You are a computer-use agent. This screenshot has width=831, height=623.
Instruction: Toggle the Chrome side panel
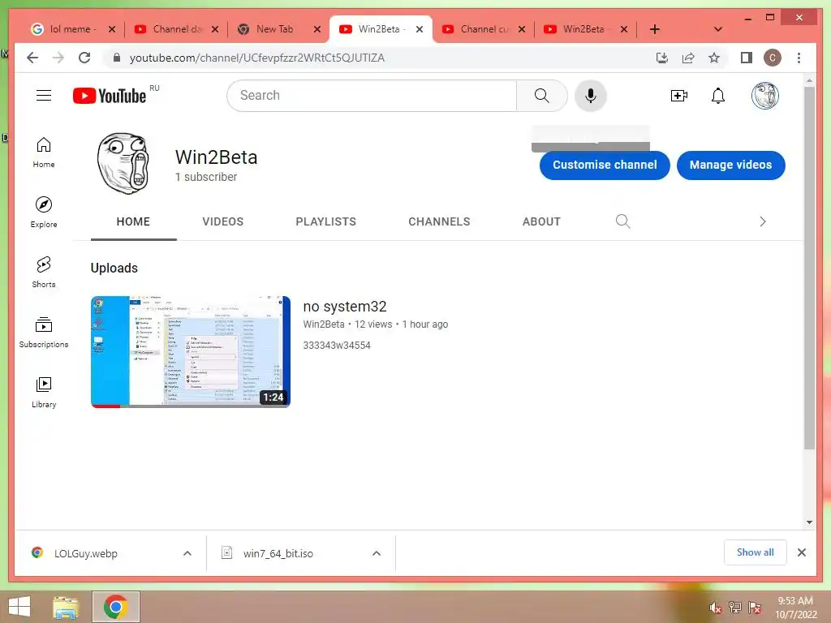click(747, 58)
